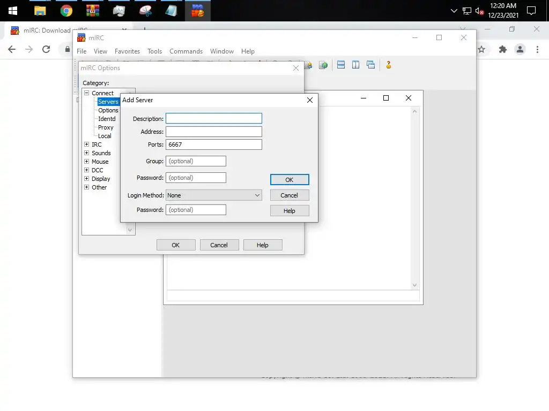Click the status window scroll-up arrow

pyautogui.click(x=414, y=111)
